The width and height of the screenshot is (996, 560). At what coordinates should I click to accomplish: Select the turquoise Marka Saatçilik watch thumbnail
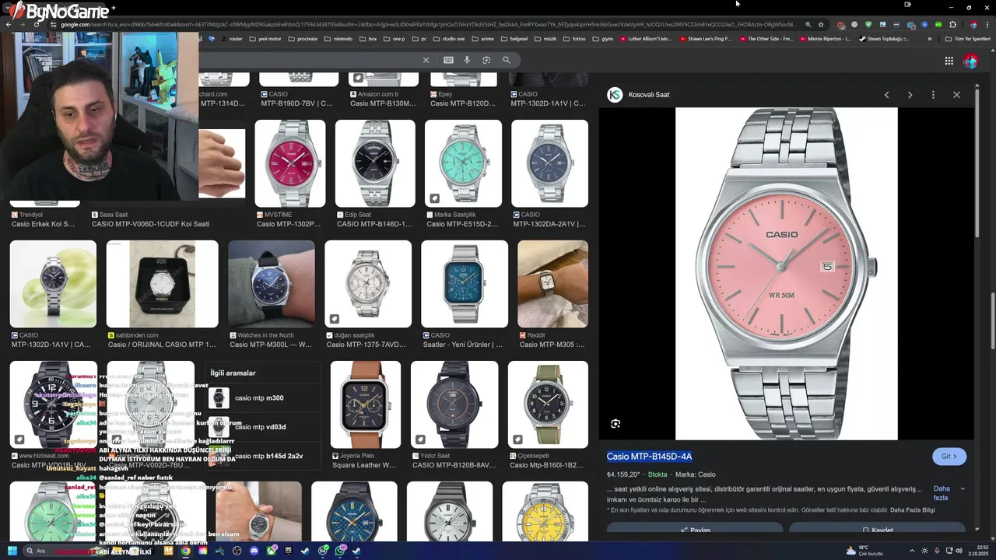pyautogui.click(x=464, y=163)
